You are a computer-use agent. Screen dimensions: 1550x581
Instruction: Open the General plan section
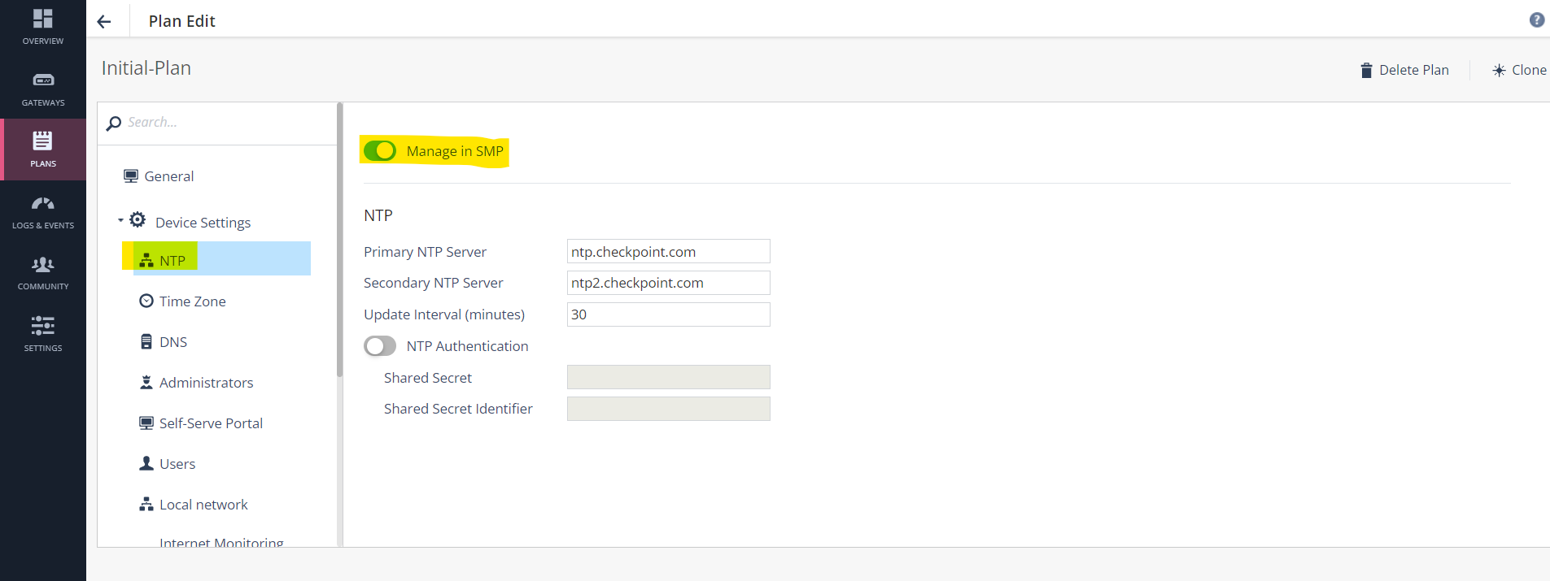point(168,176)
